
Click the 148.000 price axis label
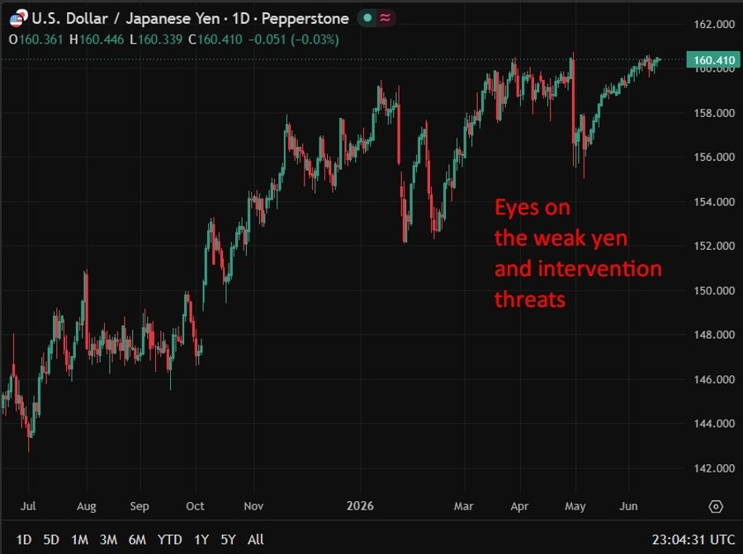click(714, 335)
